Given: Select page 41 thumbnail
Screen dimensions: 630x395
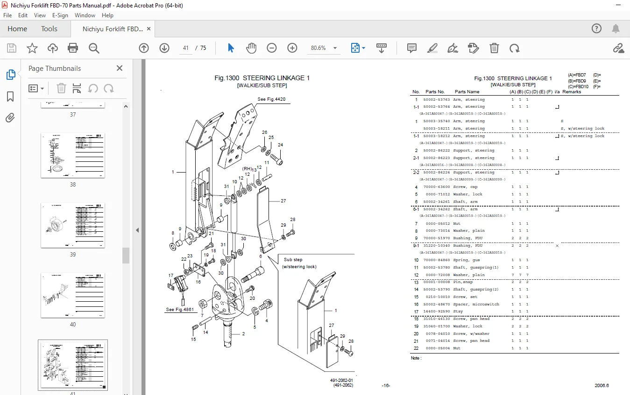Looking at the screenshot, I should 73,365.
